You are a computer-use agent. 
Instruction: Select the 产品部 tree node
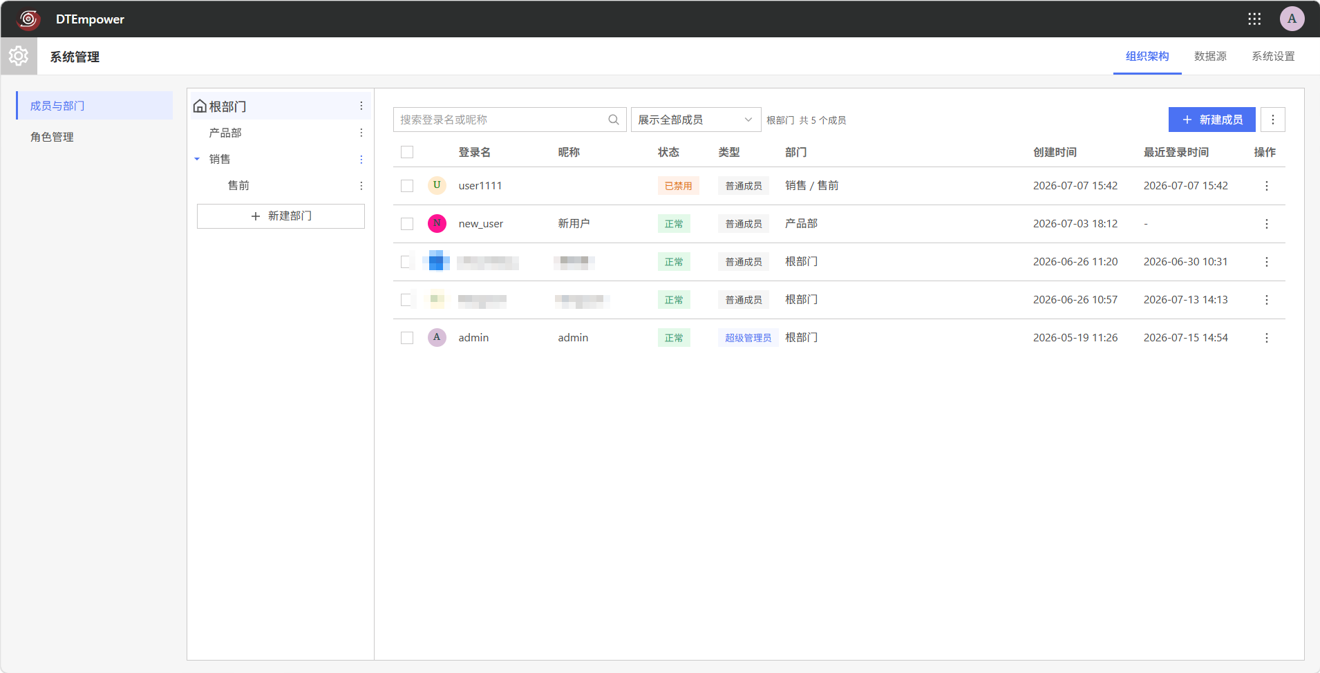point(225,133)
